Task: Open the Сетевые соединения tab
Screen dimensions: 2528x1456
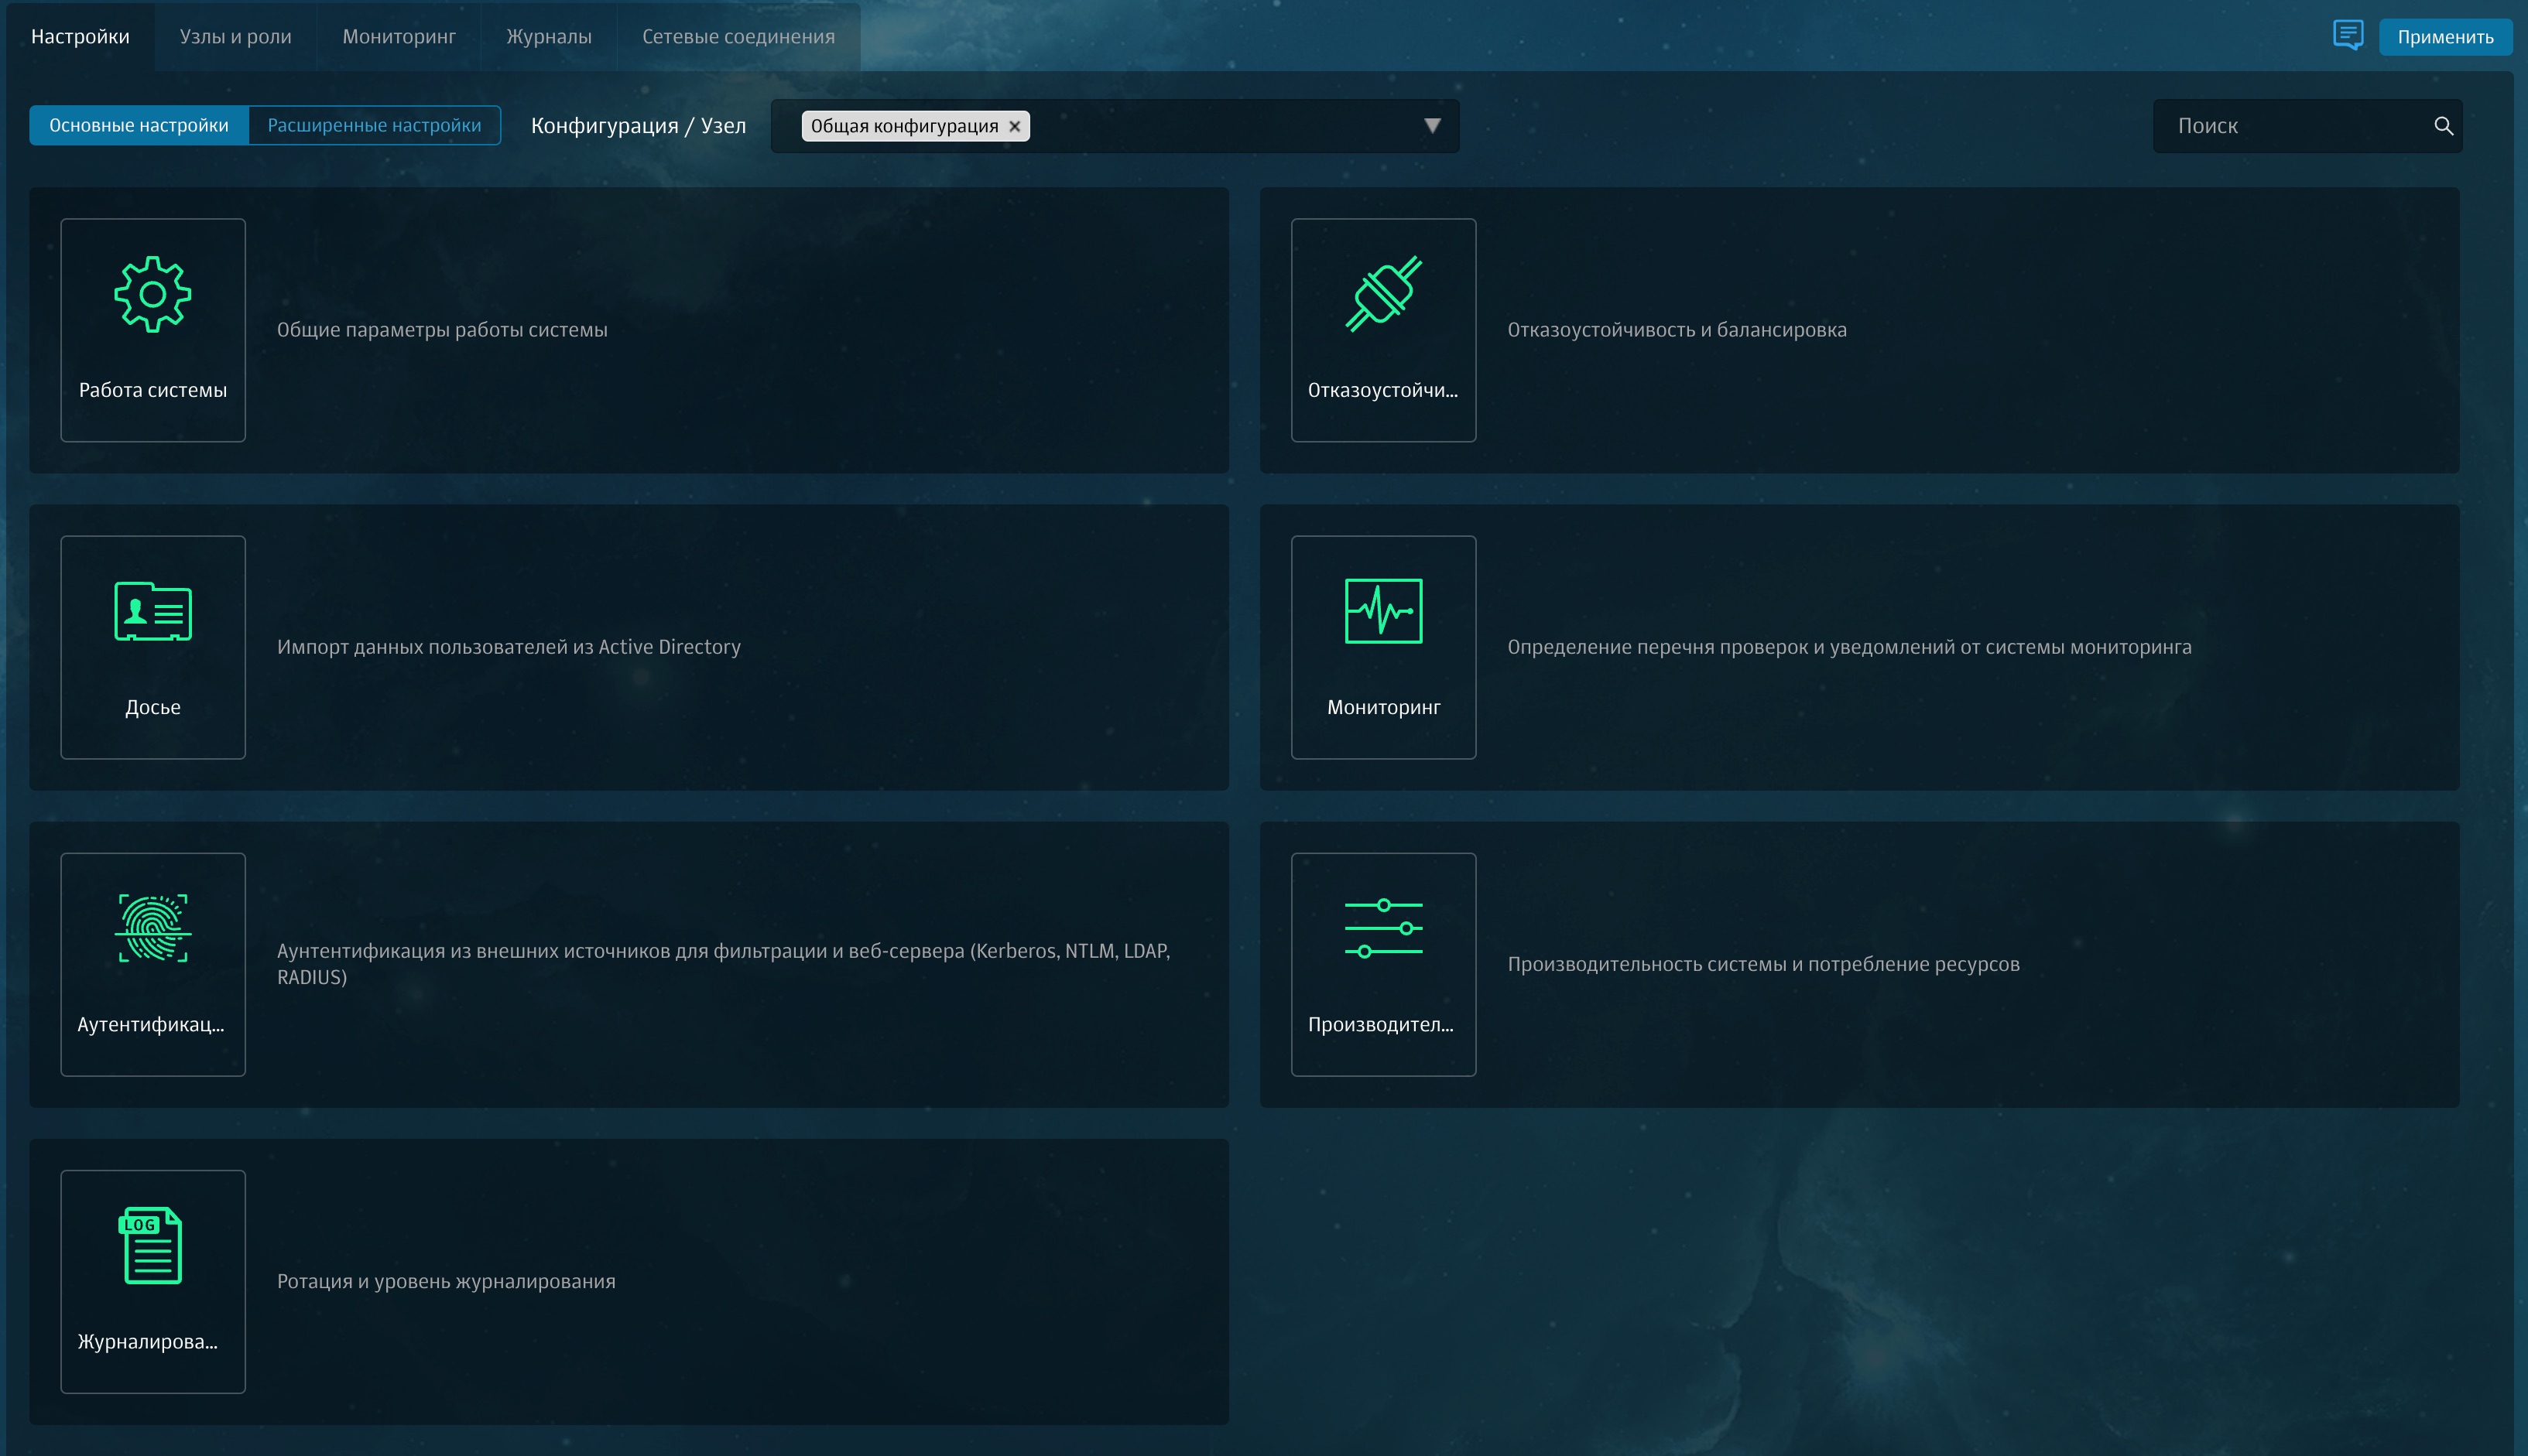Action: [x=738, y=37]
